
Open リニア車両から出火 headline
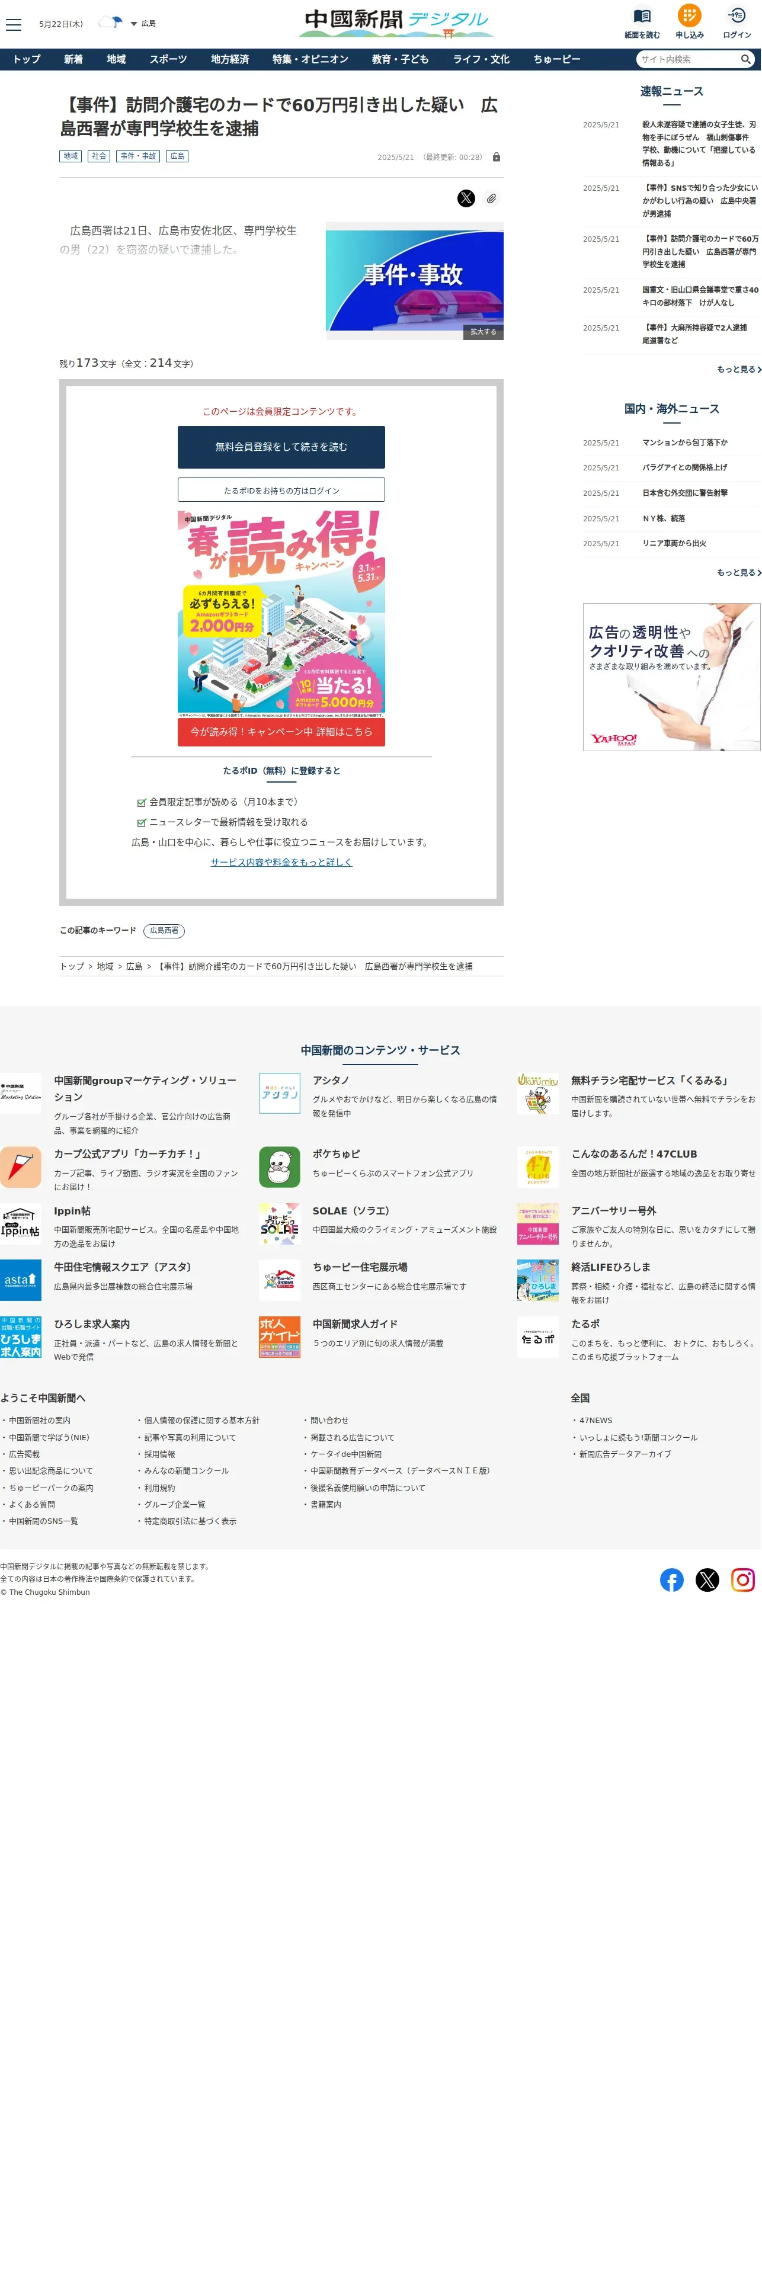[674, 544]
